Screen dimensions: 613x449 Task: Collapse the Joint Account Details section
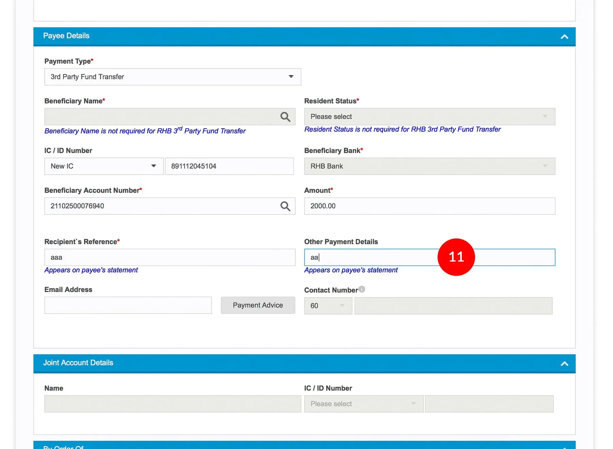tap(564, 364)
